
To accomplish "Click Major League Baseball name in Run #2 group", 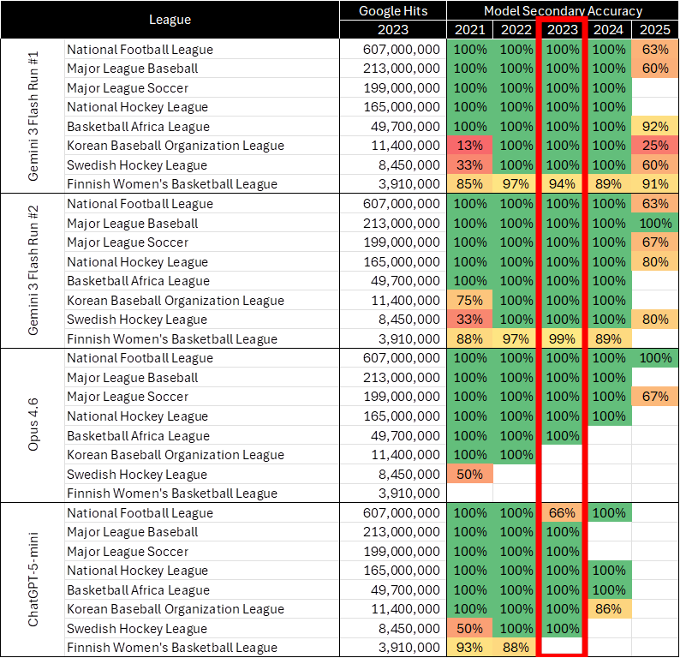I will click(x=132, y=223).
